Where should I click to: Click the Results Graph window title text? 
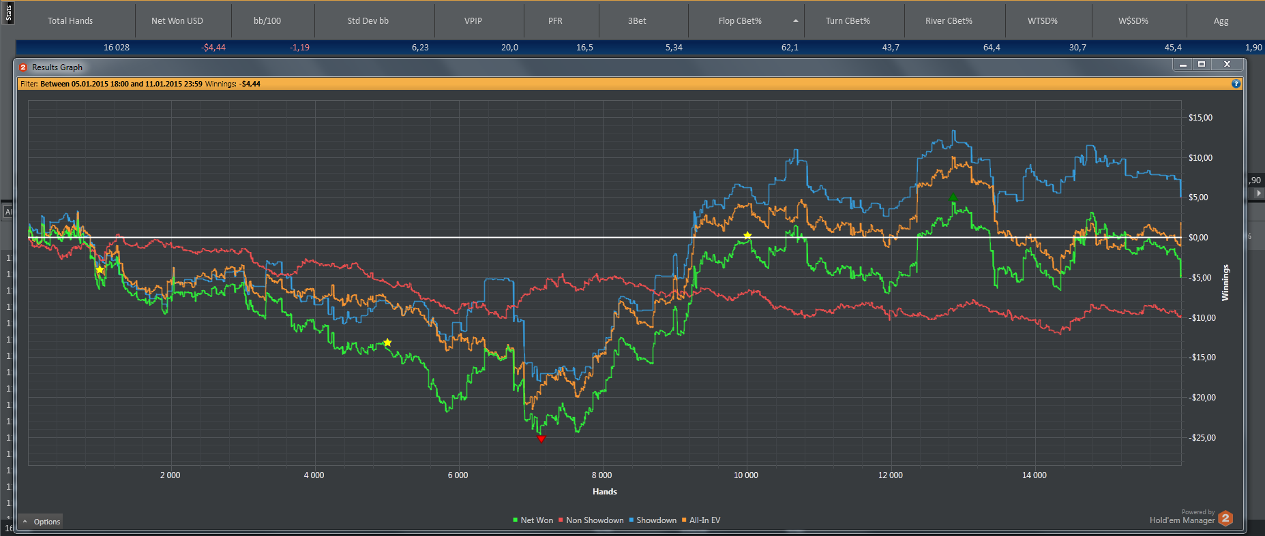(57, 67)
